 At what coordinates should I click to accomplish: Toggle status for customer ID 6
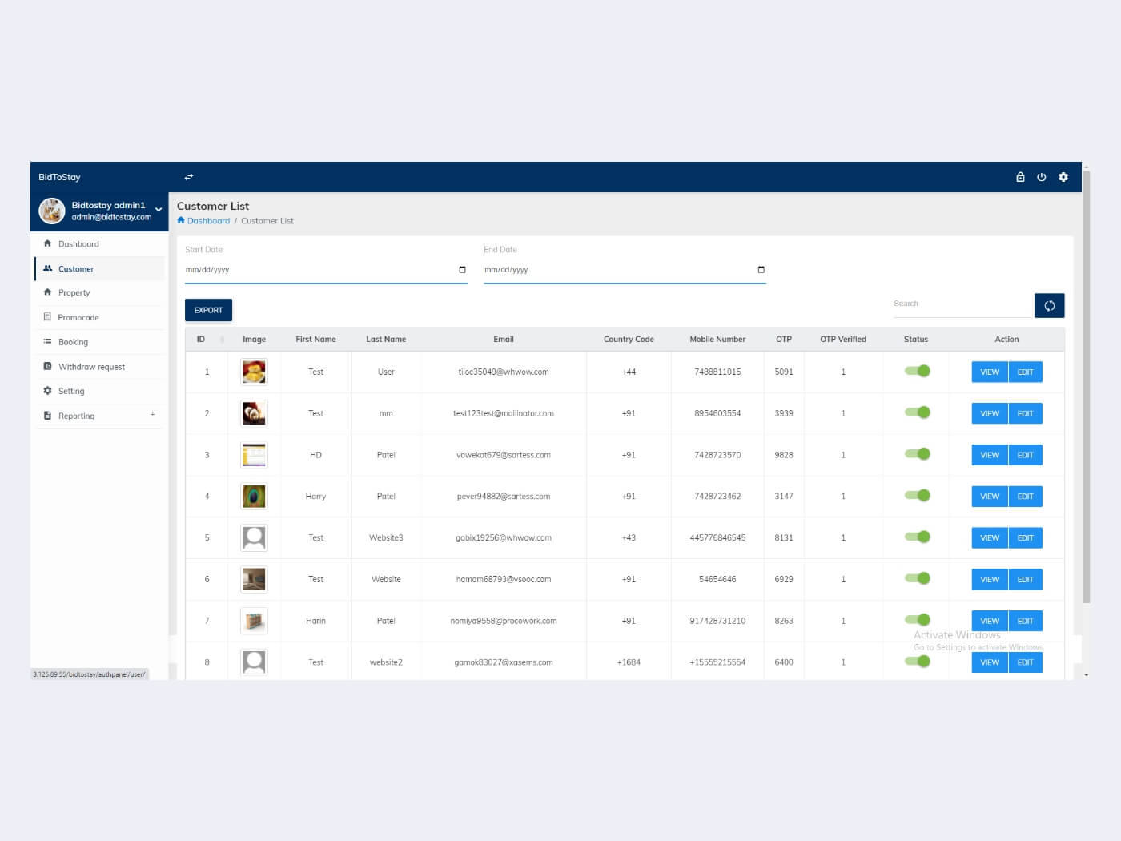918,578
